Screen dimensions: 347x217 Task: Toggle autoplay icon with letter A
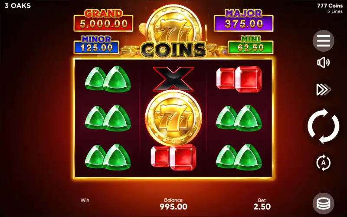323,163
